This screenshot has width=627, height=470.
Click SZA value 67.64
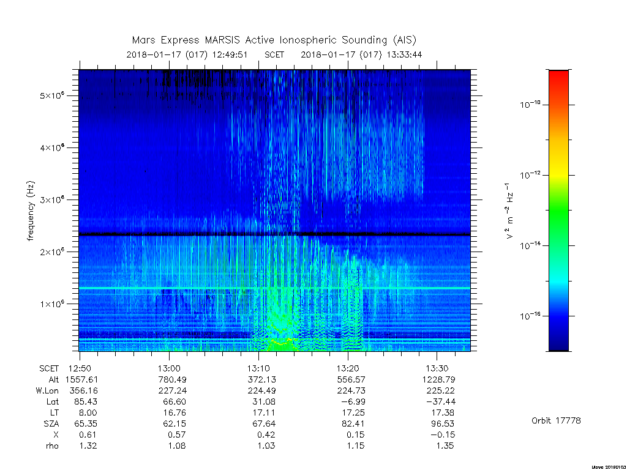tap(263, 423)
